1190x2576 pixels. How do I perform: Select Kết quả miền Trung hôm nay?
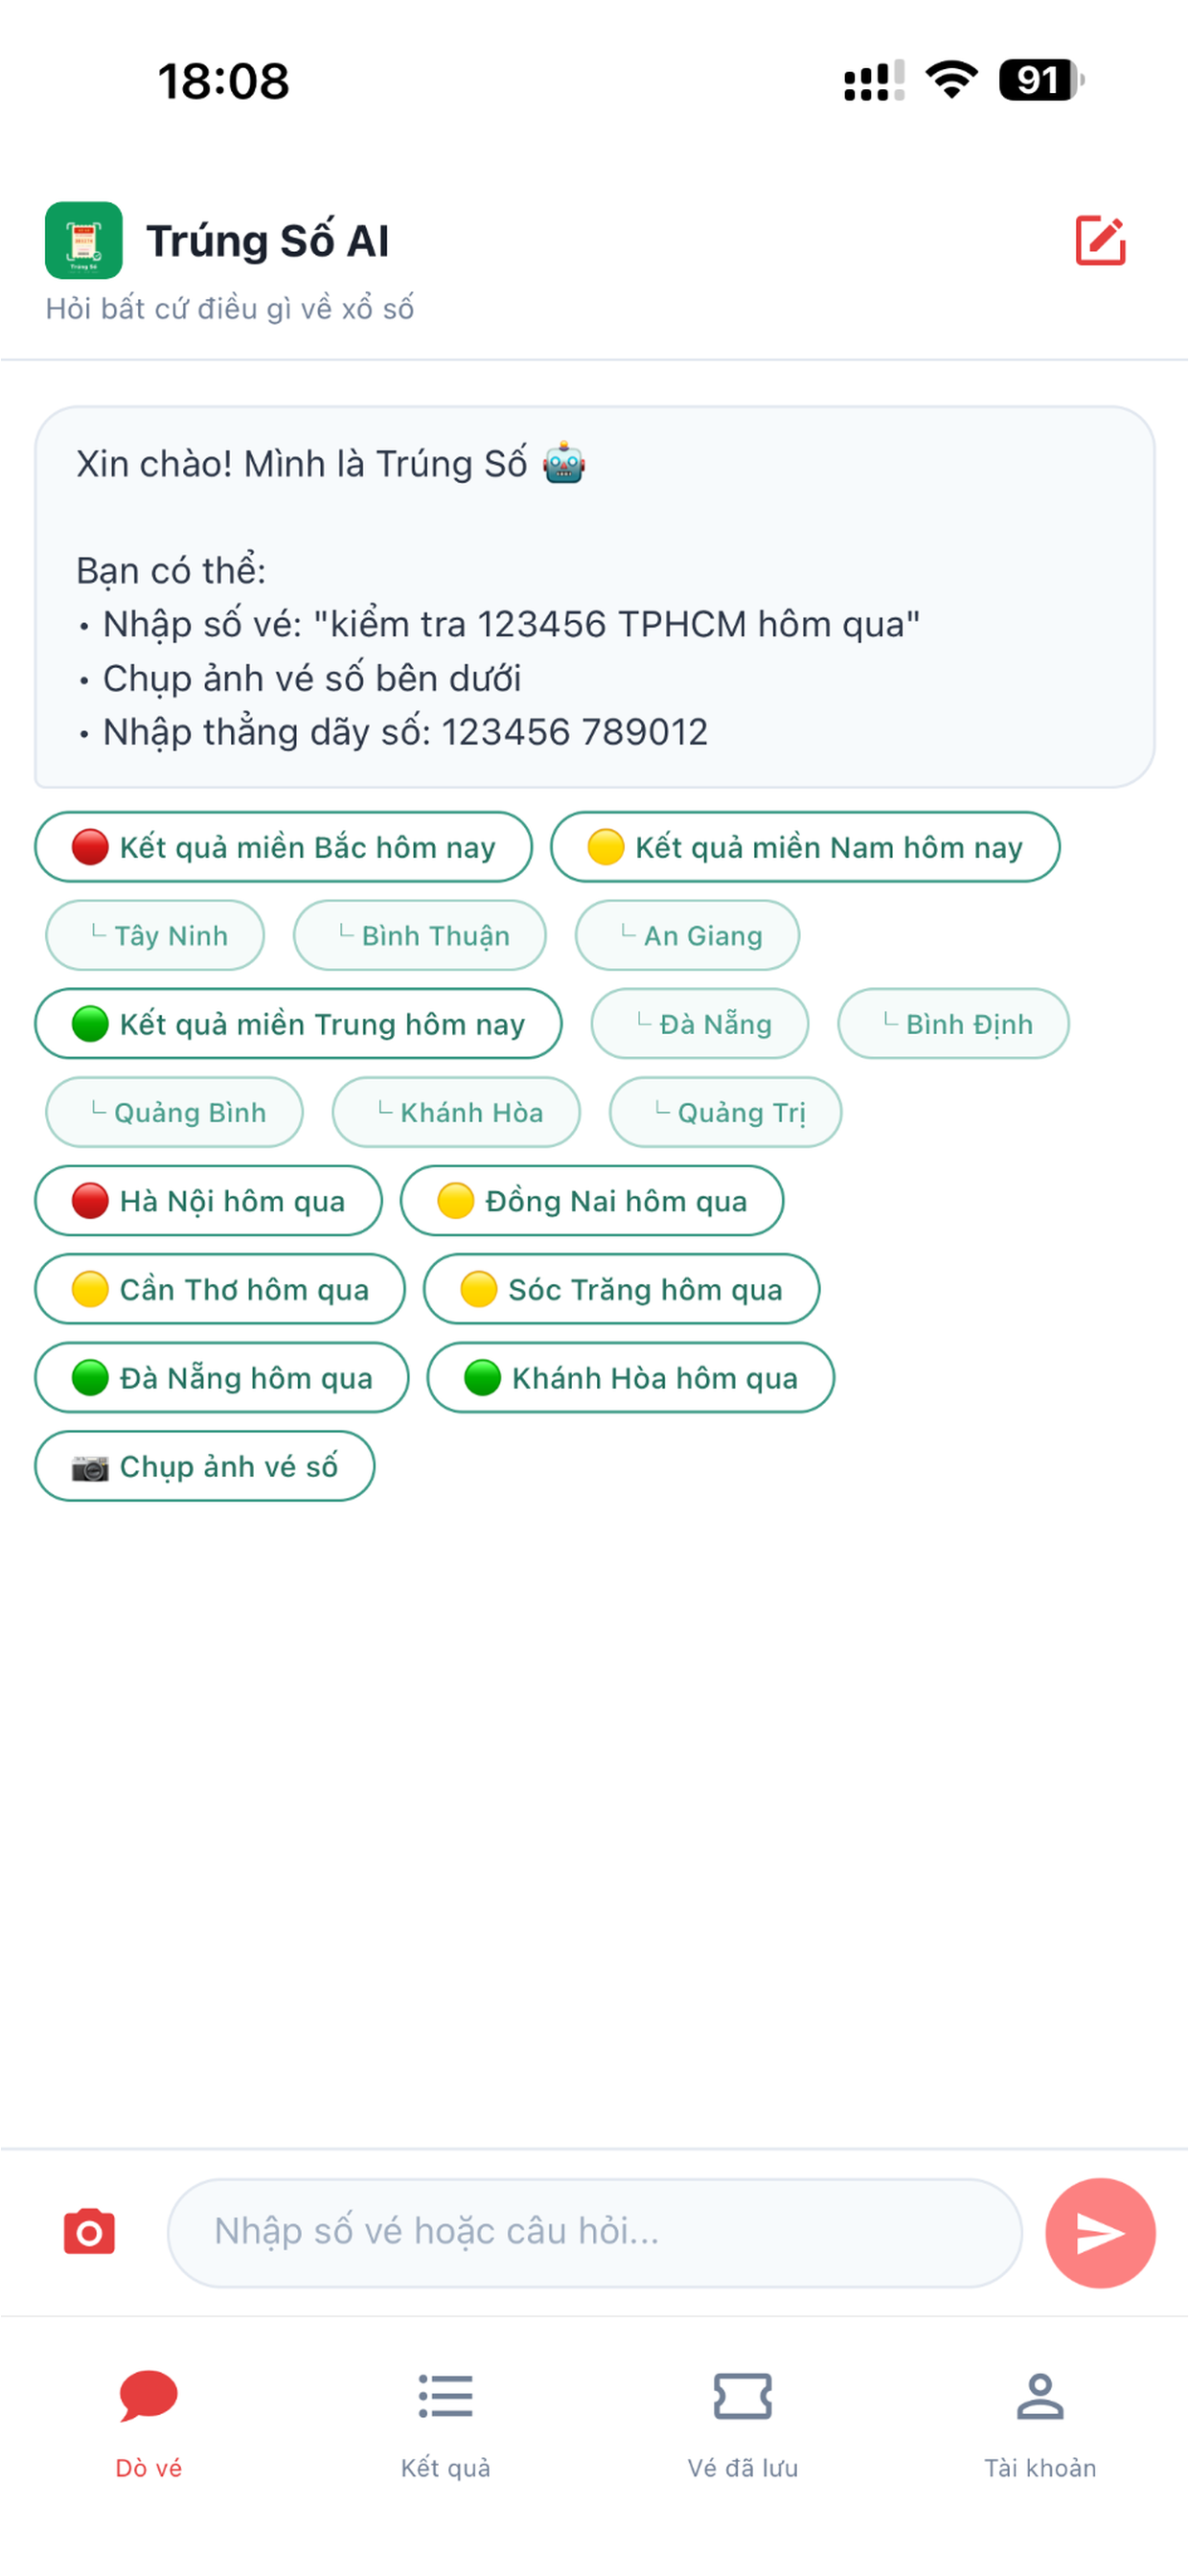tap(298, 1024)
